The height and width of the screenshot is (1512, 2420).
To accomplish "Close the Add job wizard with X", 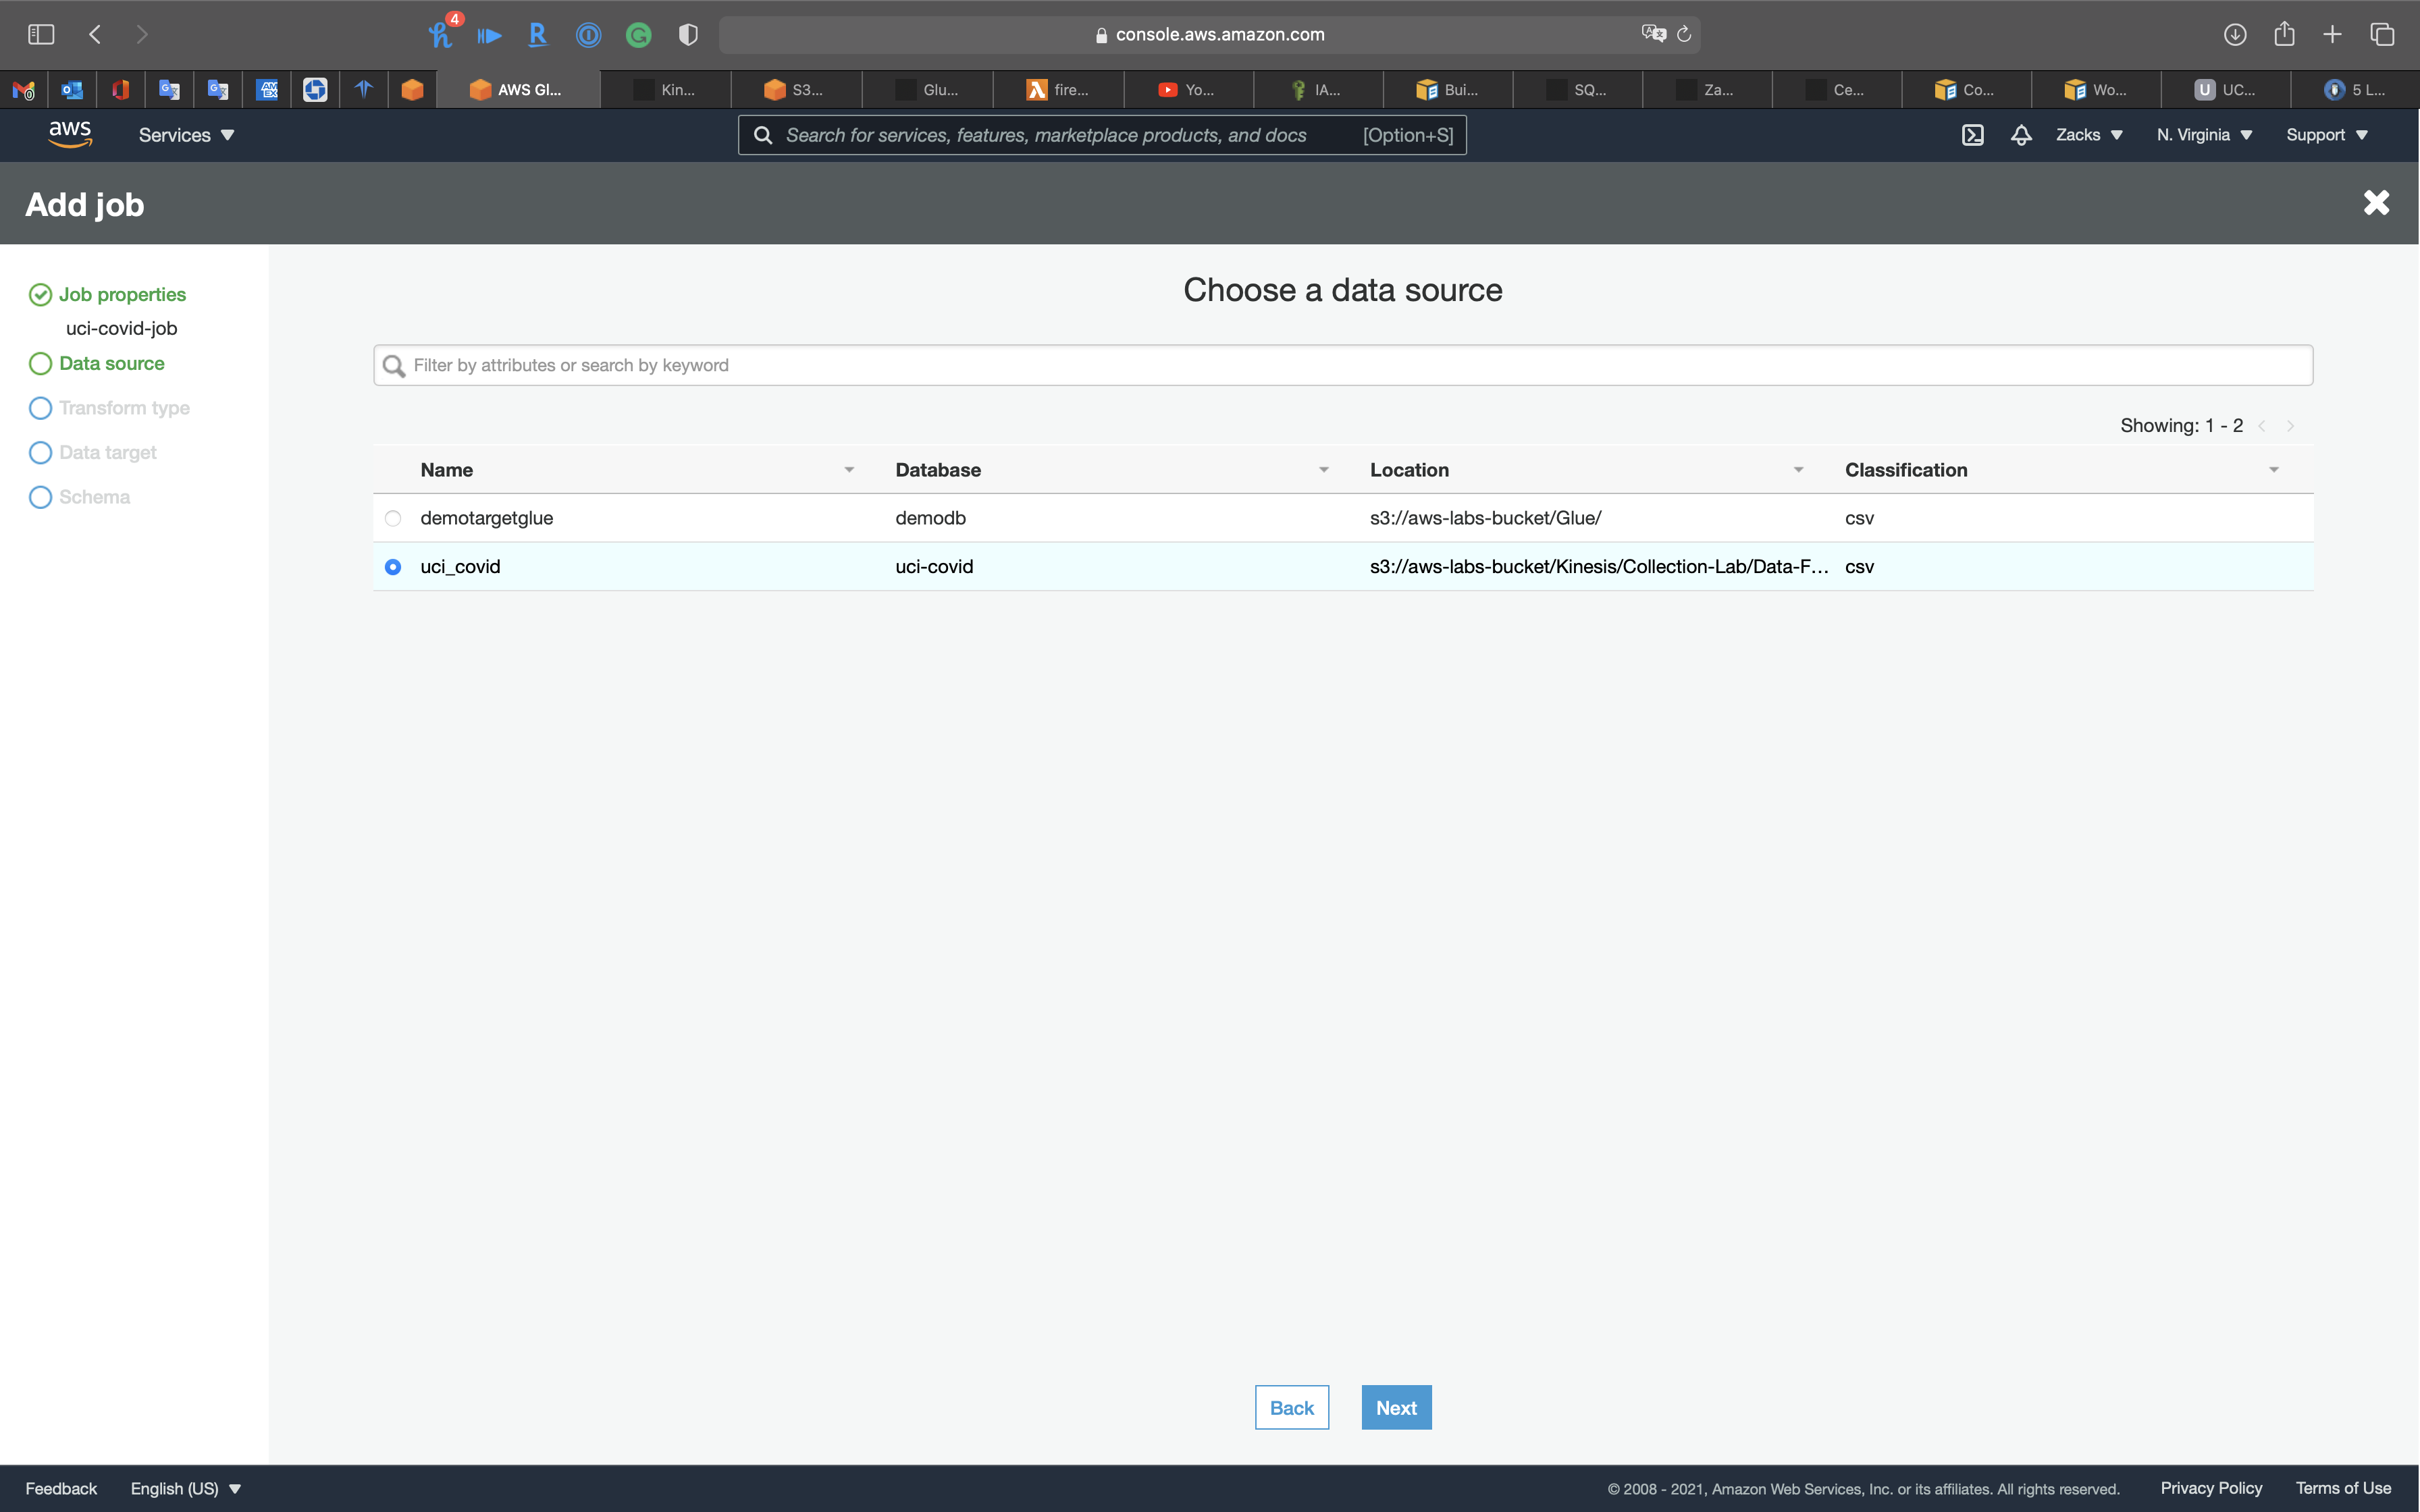I will (x=2376, y=203).
